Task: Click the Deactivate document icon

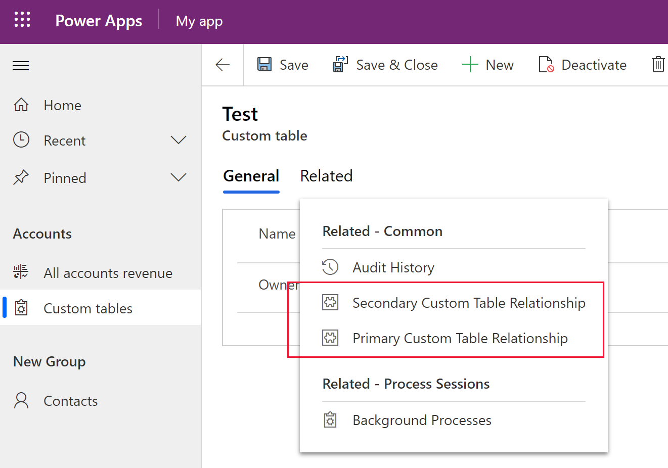Action: click(546, 64)
